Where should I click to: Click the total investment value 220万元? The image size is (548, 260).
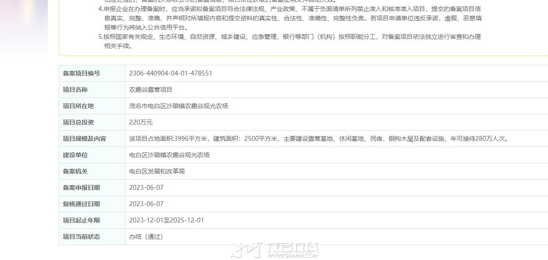(141, 122)
